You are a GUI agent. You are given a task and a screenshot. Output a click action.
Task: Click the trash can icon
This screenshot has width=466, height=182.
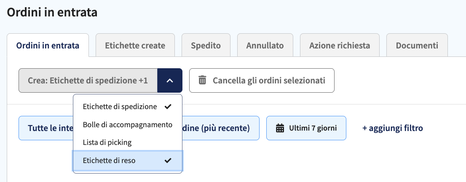click(202, 80)
